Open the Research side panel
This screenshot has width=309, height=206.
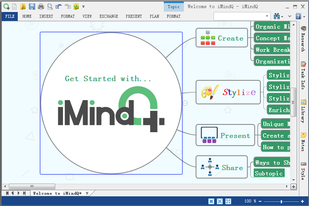(x=304, y=39)
